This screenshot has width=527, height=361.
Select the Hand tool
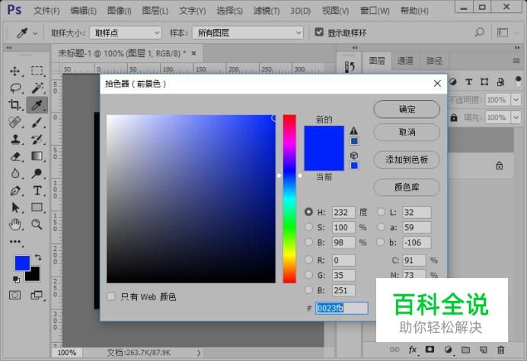point(14,224)
